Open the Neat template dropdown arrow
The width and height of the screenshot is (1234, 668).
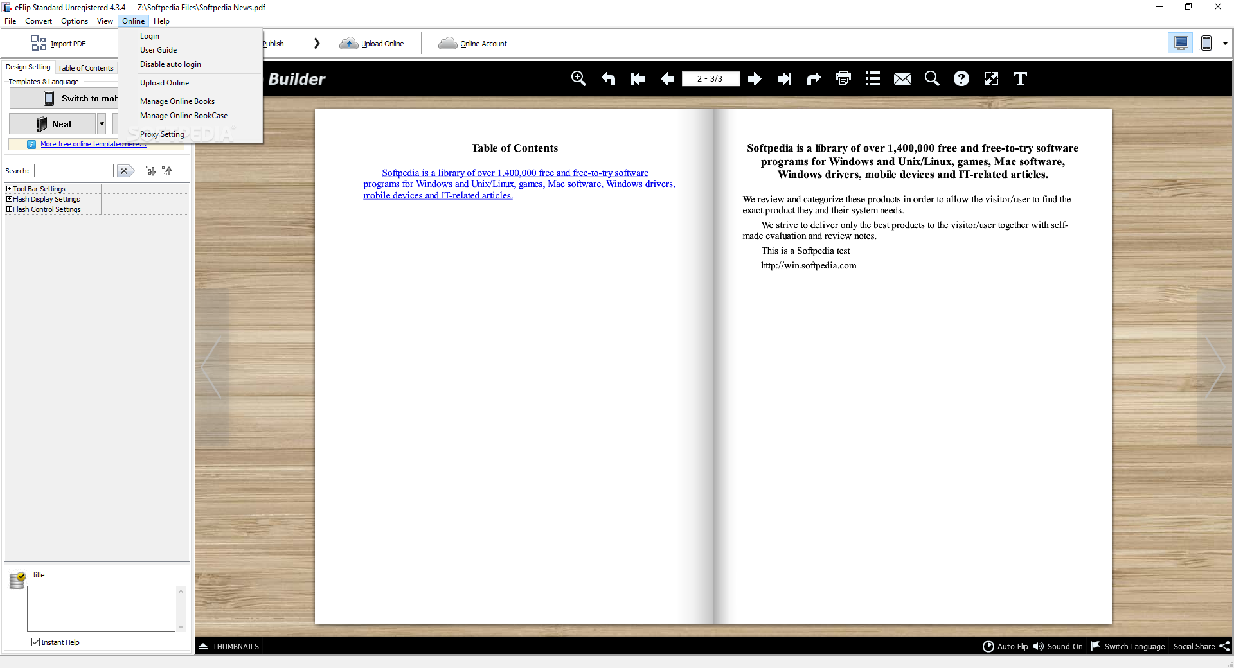pyautogui.click(x=102, y=123)
